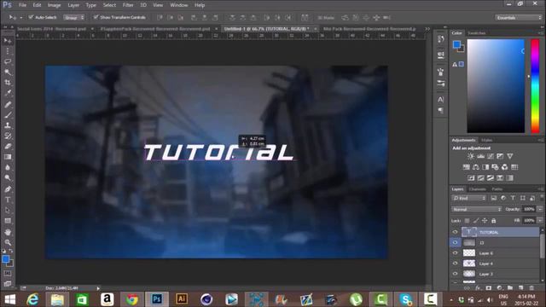
Task: Open the layer filter Kind dropdown
Action: point(469,198)
